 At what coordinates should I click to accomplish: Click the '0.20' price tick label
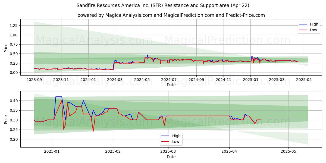(x=14, y=139)
